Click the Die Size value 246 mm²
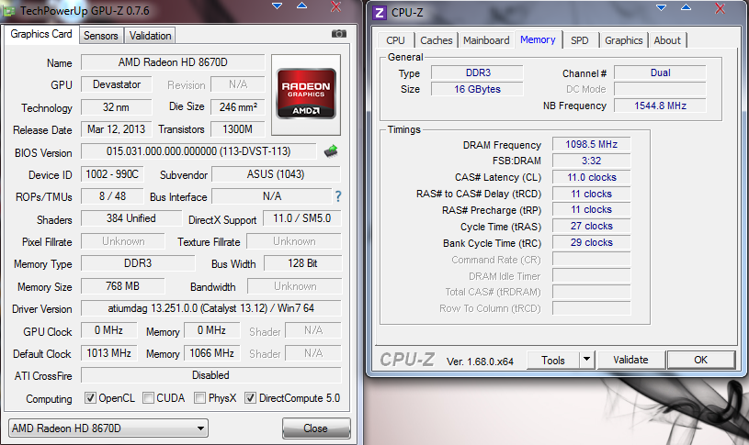The image size is (749, 445). coord(238,107)
